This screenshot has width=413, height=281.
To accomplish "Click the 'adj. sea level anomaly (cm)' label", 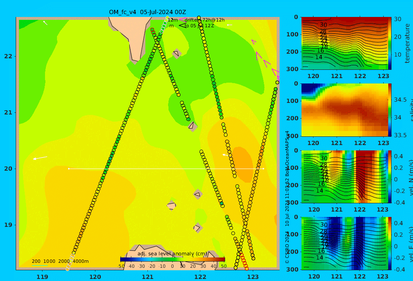I will pyautogui.click(x=172, y=254).
